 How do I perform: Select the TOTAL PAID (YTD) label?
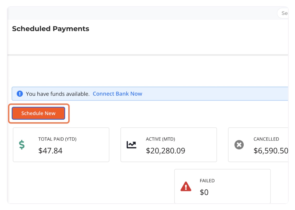coord(57,139)
